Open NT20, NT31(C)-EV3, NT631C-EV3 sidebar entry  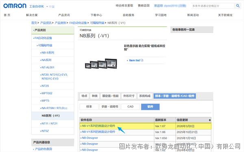pos(54,77)
